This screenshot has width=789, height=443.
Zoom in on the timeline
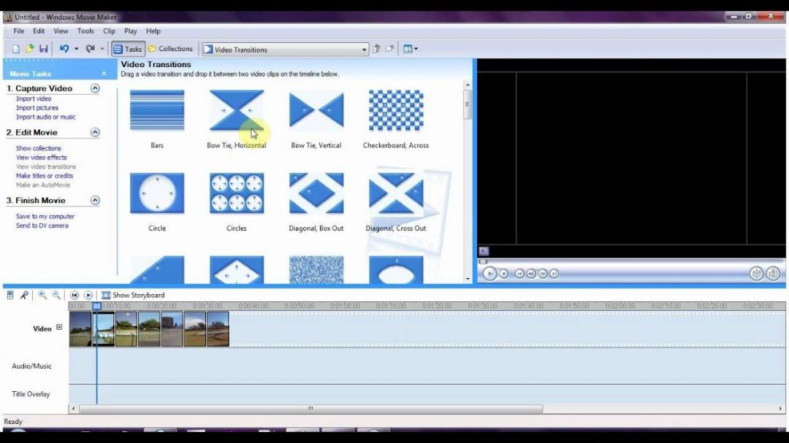click(42, 295)
